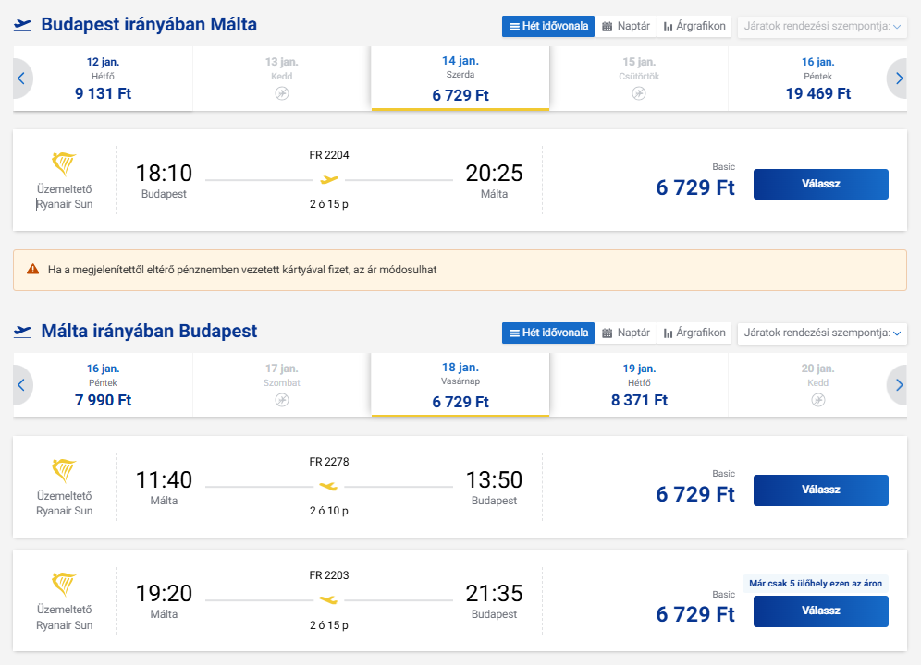Screen dimensions: 921x665
Task: Show earlier return dates with left arrow
Action: pyautogui.click(x=21, y=385)
